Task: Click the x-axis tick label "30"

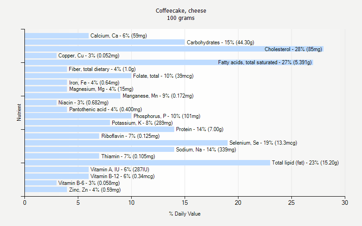Action: [345, 202]
